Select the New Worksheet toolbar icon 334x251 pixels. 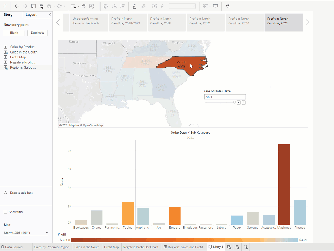point(73,6)
